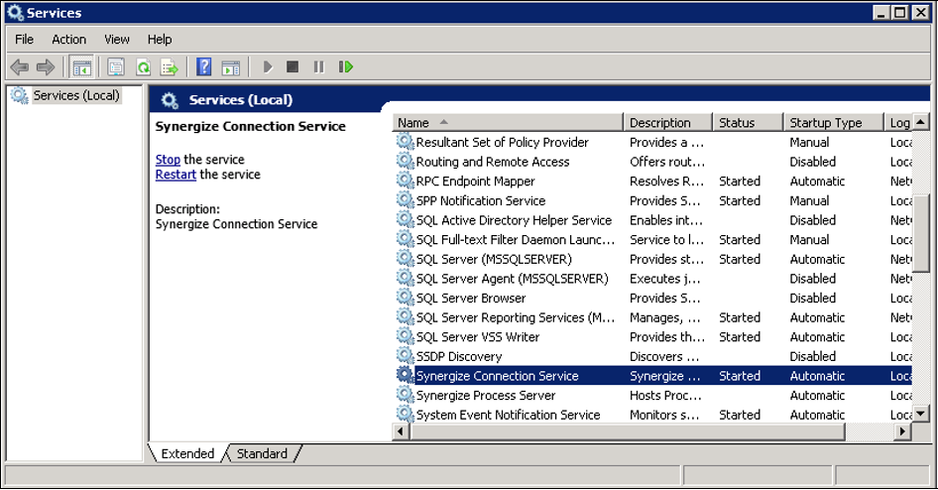Click gear icon for SPP Notification Service
Image resolution: width=938 pixels, height=490 pixels.
pyautogui.click(x=405, y=199)
